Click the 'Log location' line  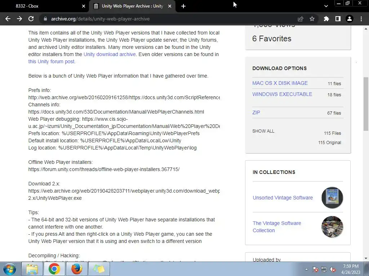(x=112, y=148)
